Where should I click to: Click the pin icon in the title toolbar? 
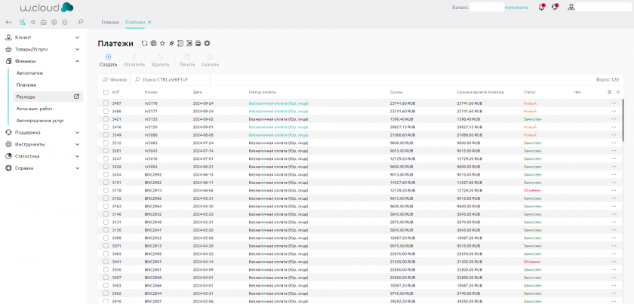point(171,44)
